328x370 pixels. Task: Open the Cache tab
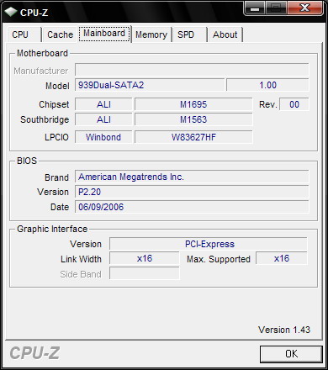[60, 34]
